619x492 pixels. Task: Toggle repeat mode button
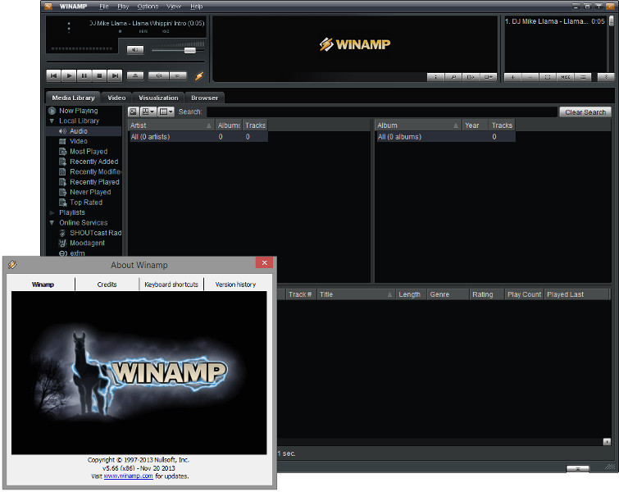[x=178, y=75]
